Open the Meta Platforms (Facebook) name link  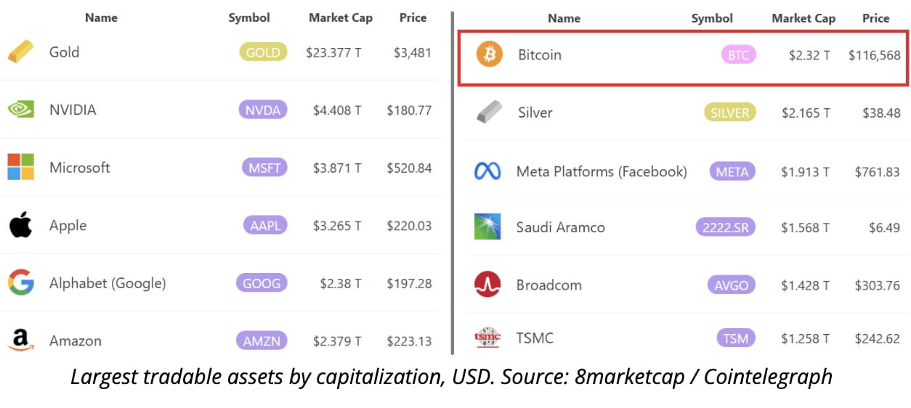tap(601, 171)
